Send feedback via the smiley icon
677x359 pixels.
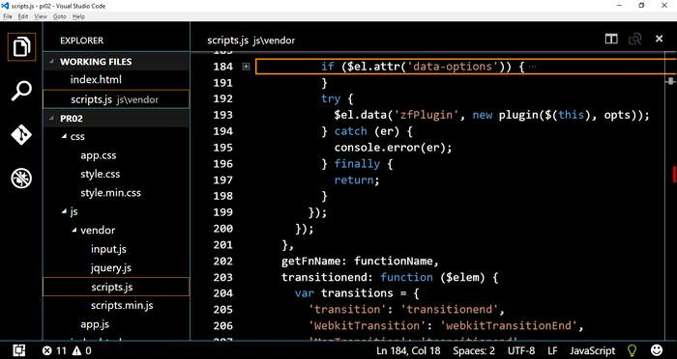click(x=657, y=350)
